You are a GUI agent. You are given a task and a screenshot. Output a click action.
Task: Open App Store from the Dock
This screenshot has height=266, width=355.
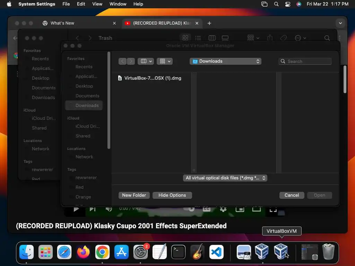click(121, 252)
